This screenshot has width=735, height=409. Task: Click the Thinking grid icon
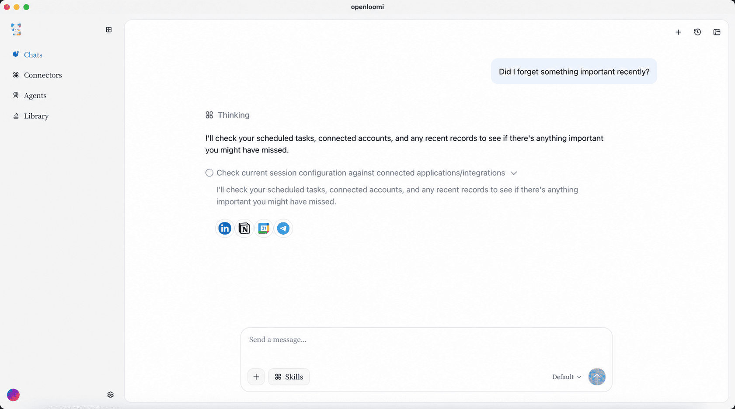[209, 115]
